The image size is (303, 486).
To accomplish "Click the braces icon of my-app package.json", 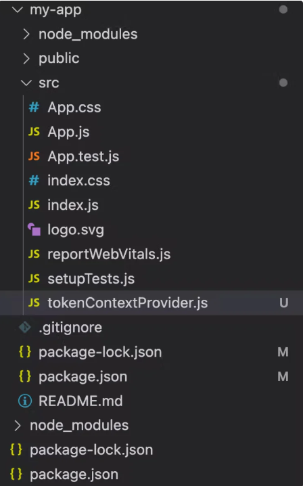I will pos(25,376).
